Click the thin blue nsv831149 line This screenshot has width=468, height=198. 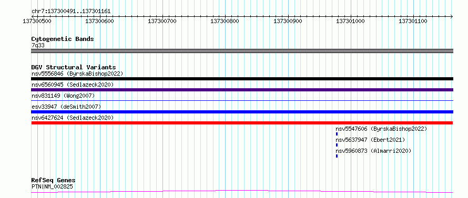[x=242, y=101]
